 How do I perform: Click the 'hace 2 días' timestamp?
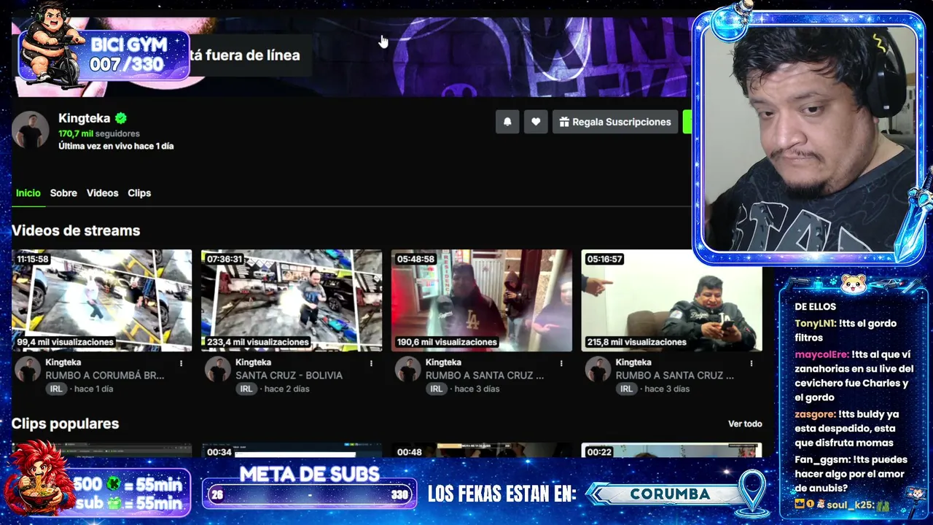click(286, 389)
